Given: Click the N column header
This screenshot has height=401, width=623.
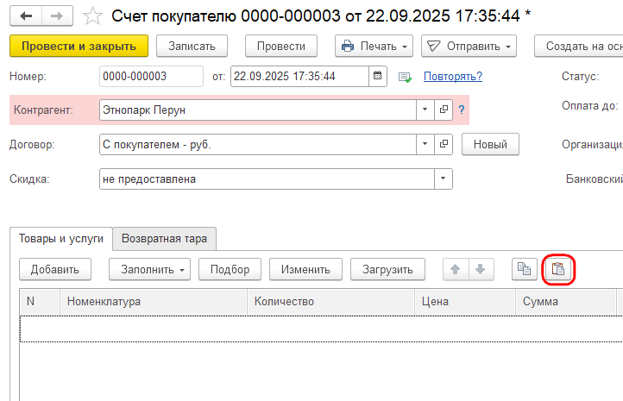Looking at the screenshot, I should coord(40,302).
